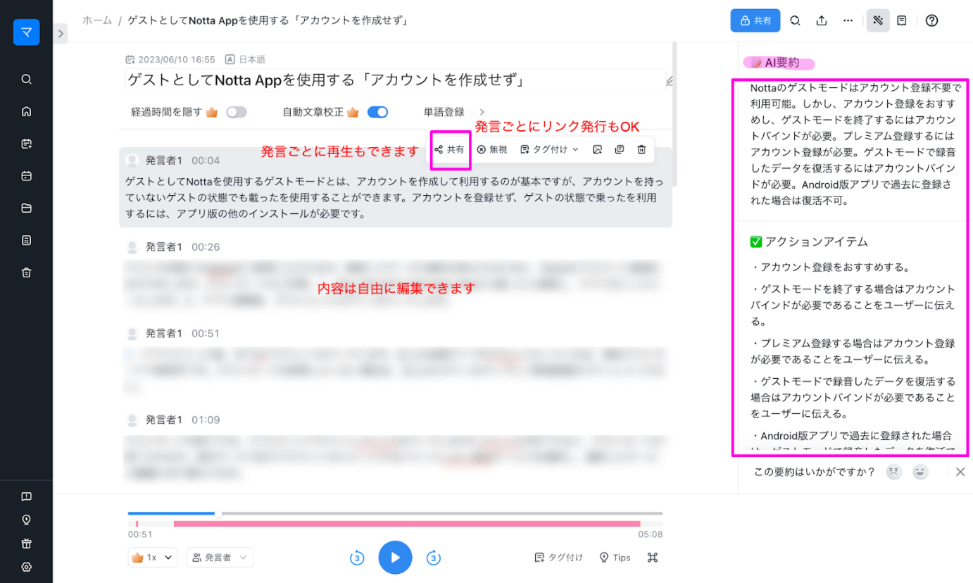Click the search icon in top toolbar
This screenshot has width=973, height=583.
[x=795, y=20]
